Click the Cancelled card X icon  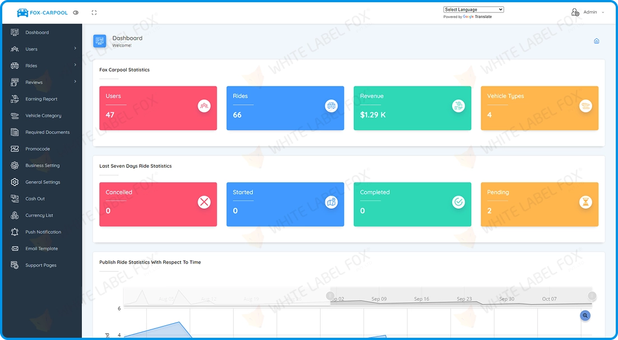tap(204, 203)
